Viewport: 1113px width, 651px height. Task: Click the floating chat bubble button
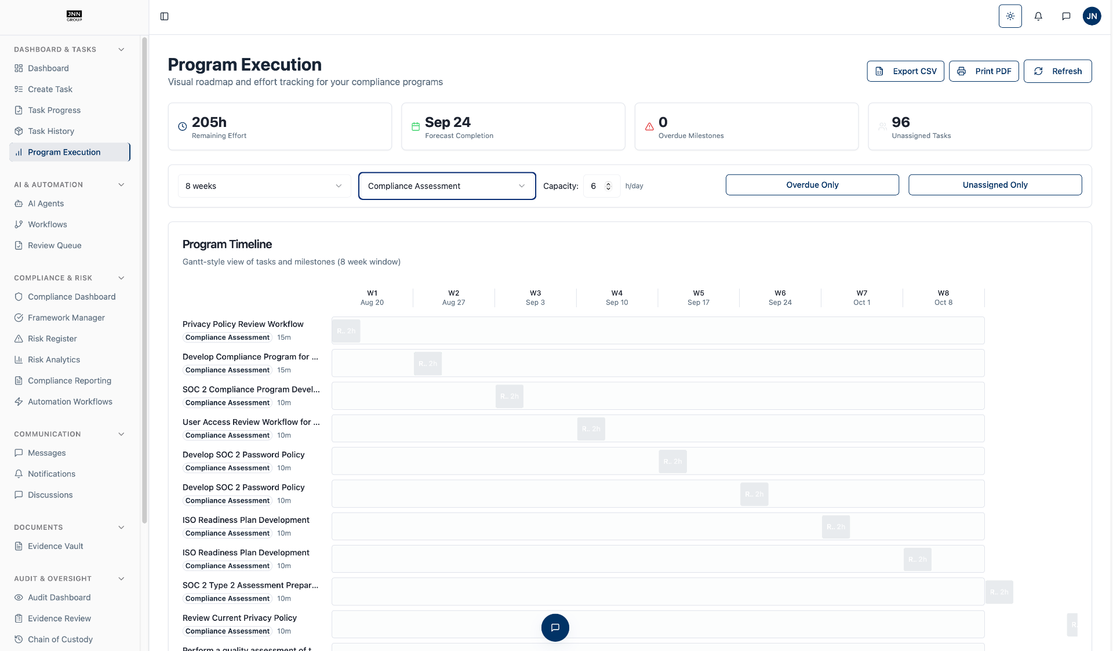555,627
